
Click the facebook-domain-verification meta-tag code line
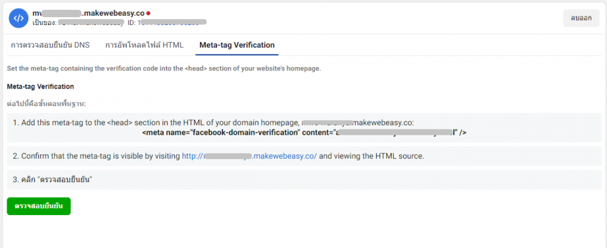pos(304,133)
